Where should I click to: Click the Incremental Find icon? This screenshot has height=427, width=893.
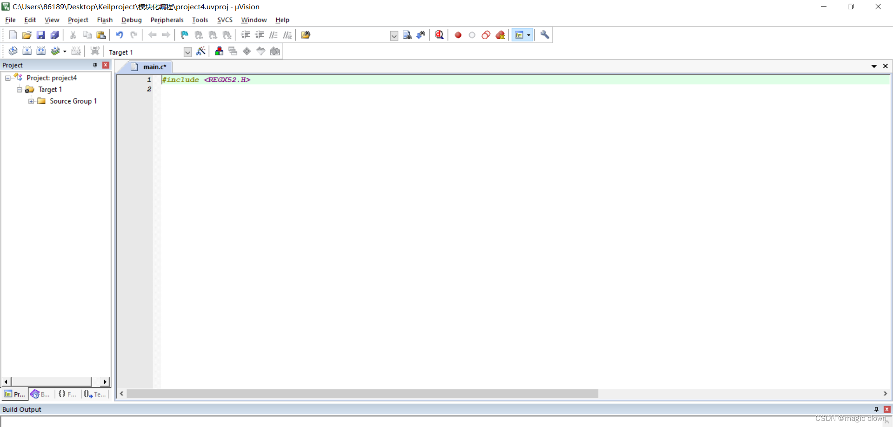(x=421, y=35)
